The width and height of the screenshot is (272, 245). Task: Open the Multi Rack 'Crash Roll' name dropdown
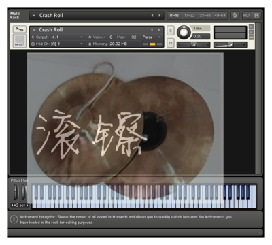click(x=34, y=16)
